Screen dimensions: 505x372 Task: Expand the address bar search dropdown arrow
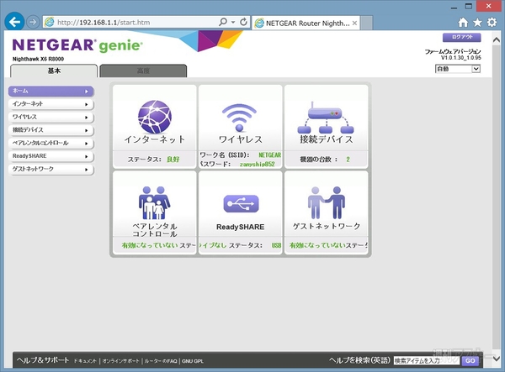[x=231, y=20]
